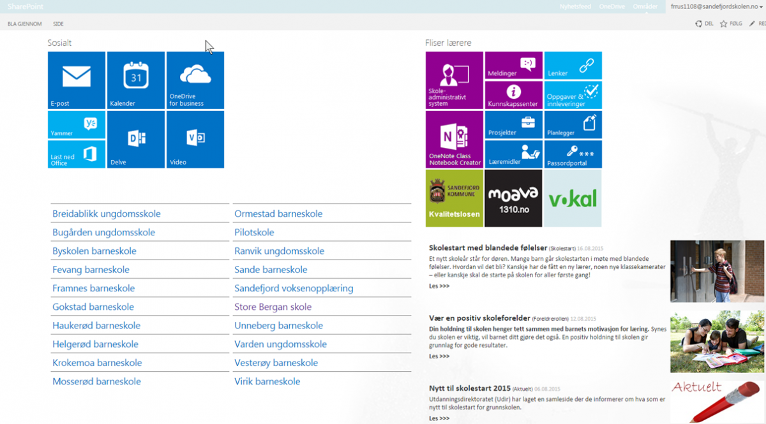Open the BLA GJENNOM ribbon tab
Viewport: 766px width, 424px height.
tap(25, 24)
